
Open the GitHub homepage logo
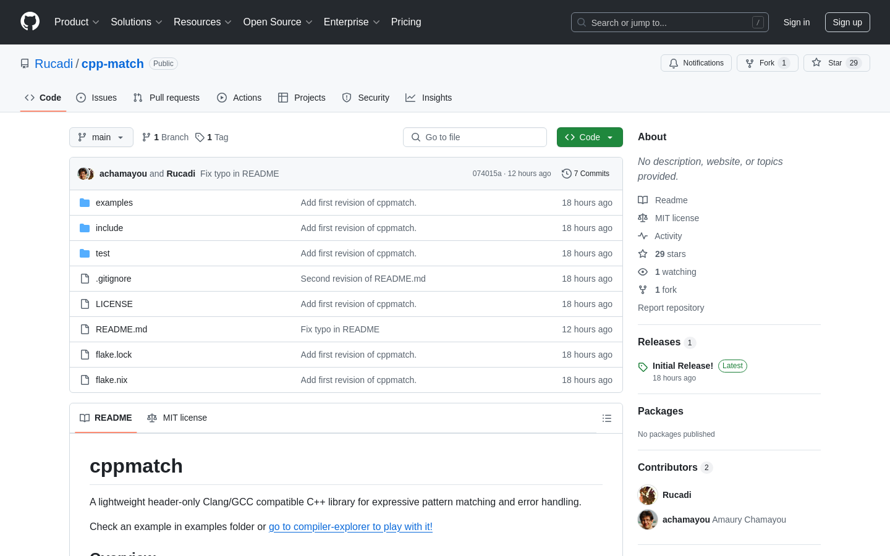point(30,22)
